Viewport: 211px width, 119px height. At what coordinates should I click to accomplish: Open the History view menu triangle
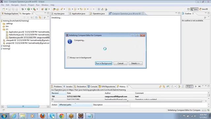203,86
